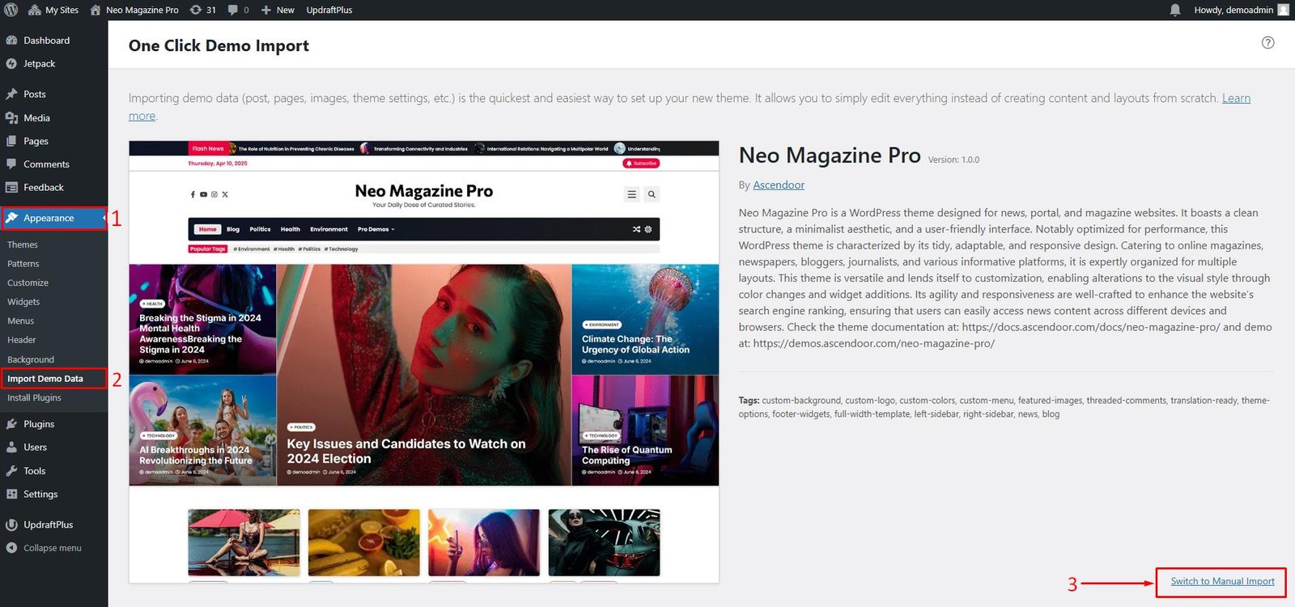Select Import Demo Data submenu item
Image resolution: width=1295 pixels, height=607 pixels.
click(45, 379)
